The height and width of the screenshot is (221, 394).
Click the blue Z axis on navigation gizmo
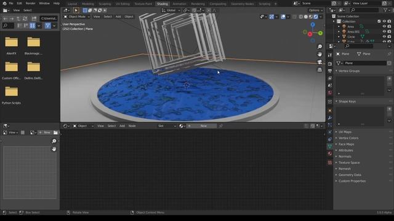click(x=313, y=25)
